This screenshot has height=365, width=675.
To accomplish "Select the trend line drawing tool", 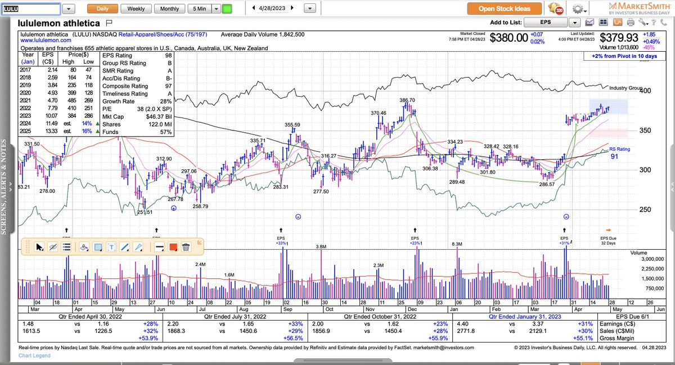I will [125, 247].
